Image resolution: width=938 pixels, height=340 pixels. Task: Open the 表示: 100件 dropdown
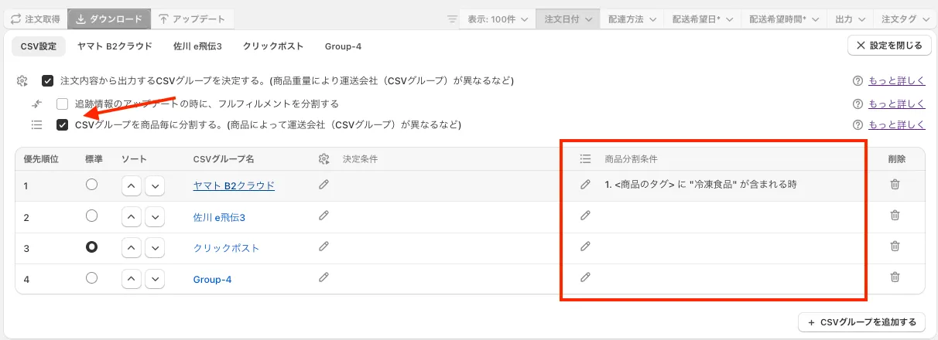click(x=498, y=19)
